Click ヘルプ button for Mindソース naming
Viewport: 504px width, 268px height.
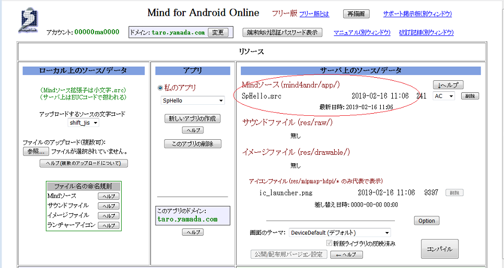coord(109,196)
